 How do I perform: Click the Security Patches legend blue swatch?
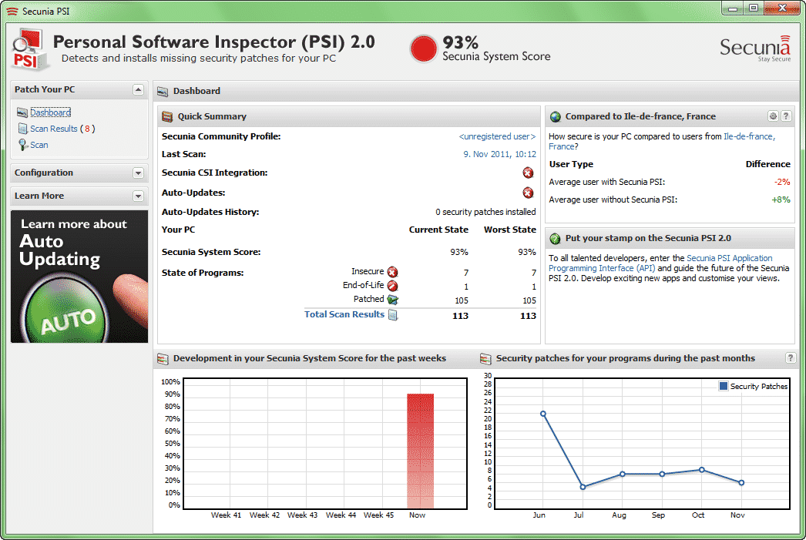[x=724, y=386]
